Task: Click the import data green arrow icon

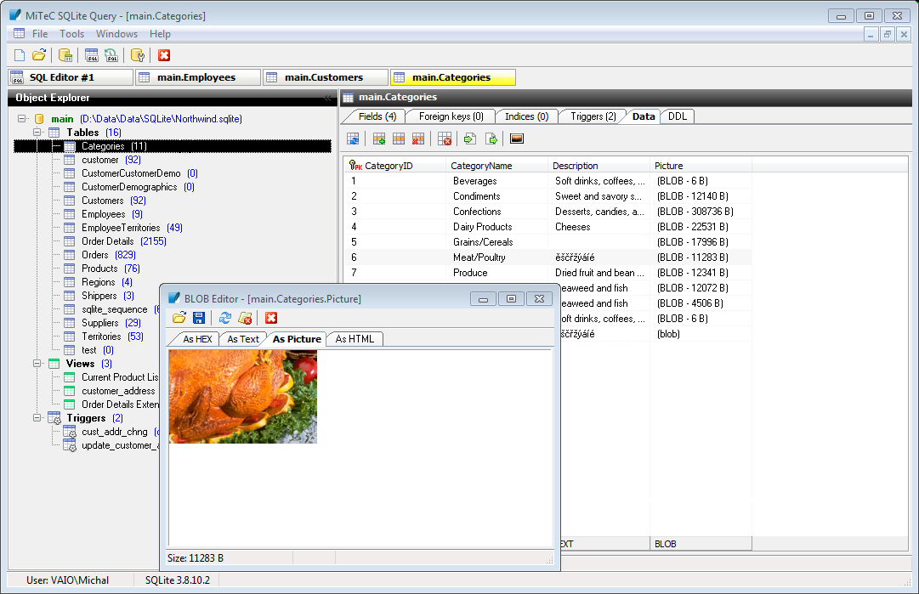Action: (469, 139)
